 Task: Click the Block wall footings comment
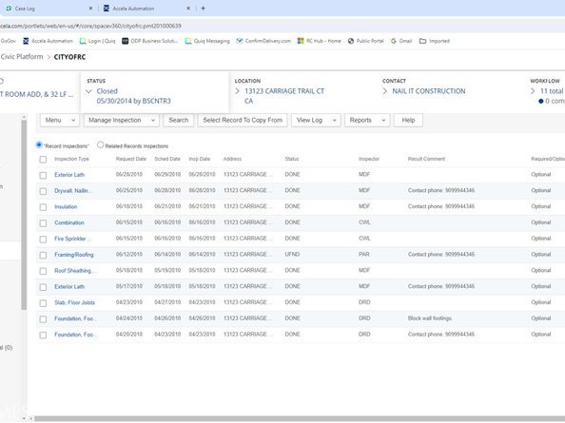430,318
